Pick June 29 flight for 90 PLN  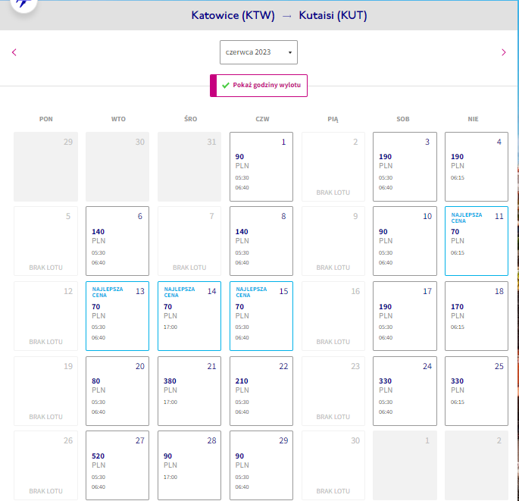261,465
